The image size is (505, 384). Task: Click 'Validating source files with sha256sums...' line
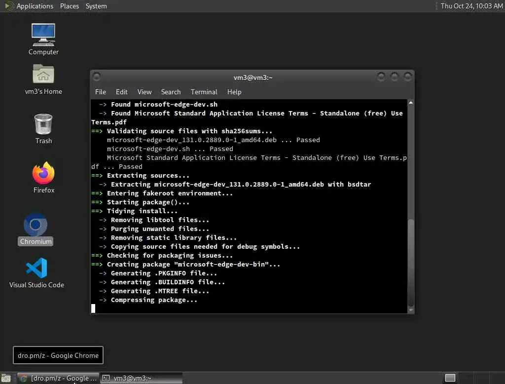181,131
